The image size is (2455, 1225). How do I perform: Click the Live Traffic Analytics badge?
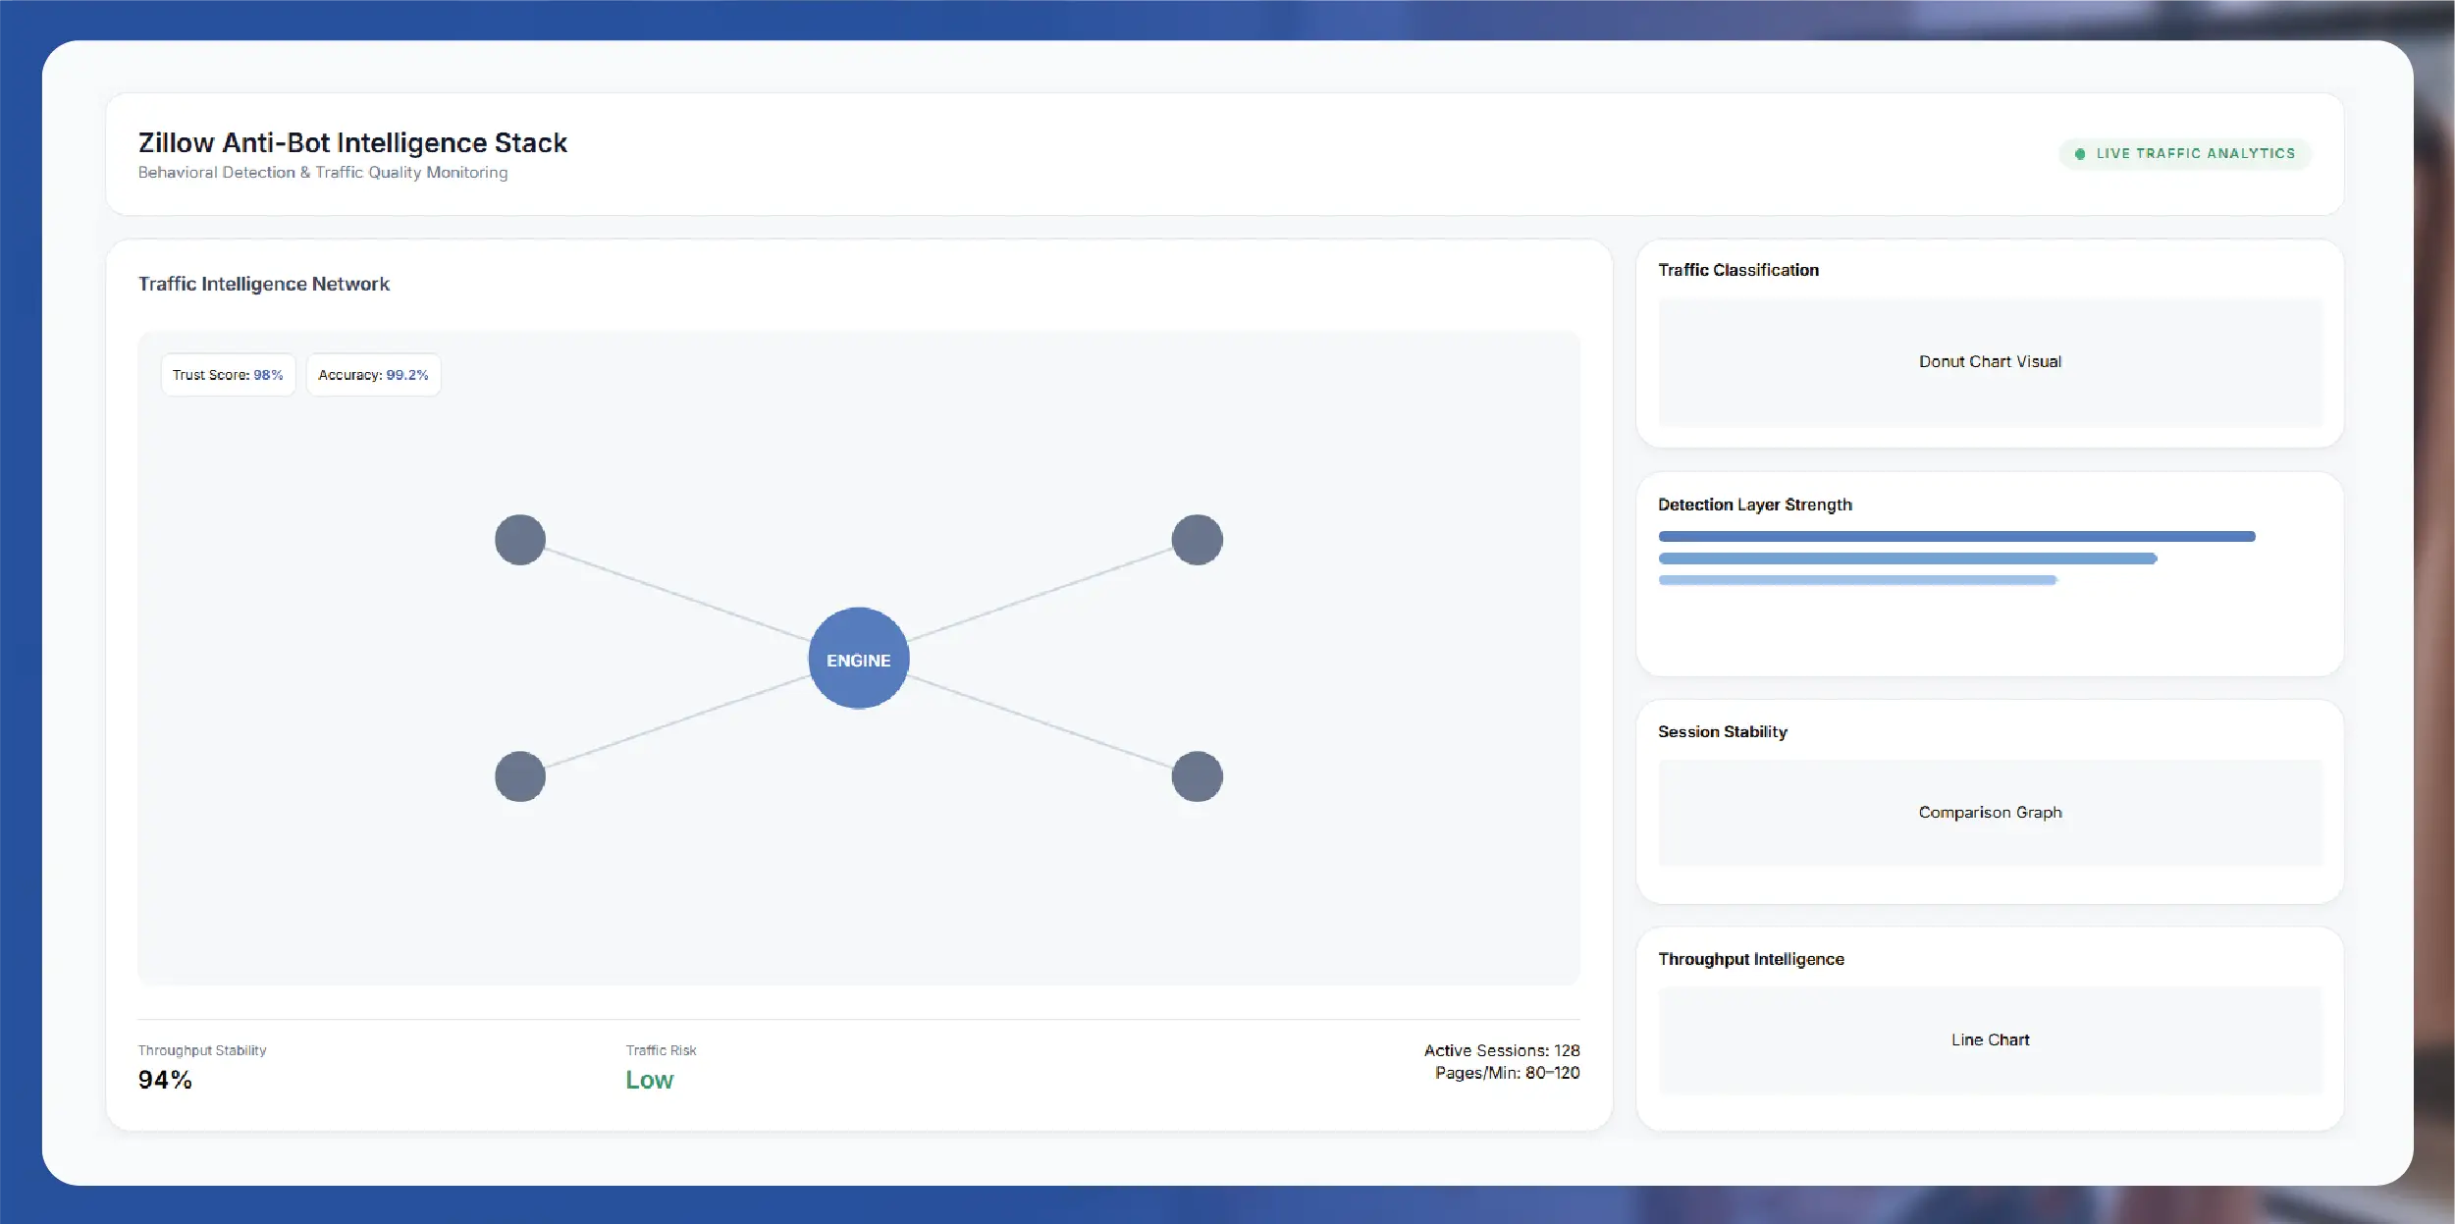point(2185,154)
